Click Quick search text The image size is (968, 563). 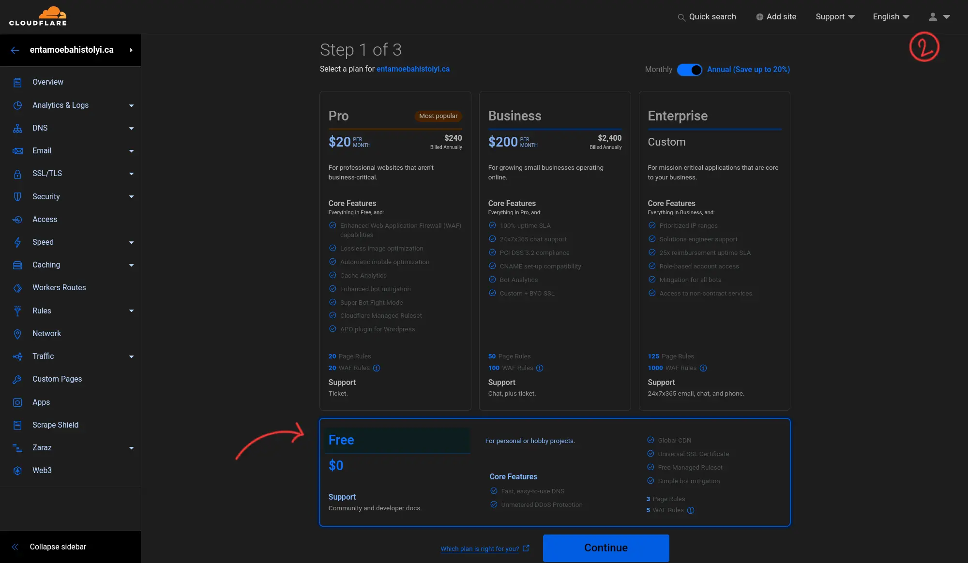(712, 16)
